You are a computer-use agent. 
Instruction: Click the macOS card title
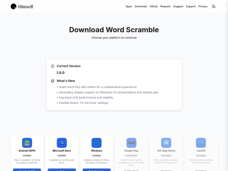tap(201, 151)
